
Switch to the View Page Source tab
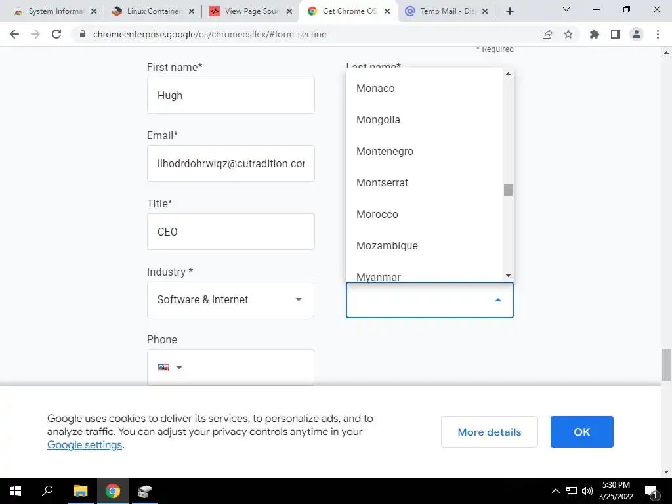tap(250, 11)
